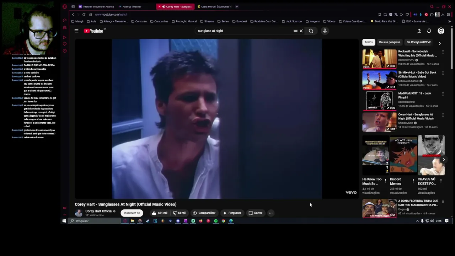
Task: Open the Rockwell Somebody's Watching Me thumbnail
Action: 379,59
